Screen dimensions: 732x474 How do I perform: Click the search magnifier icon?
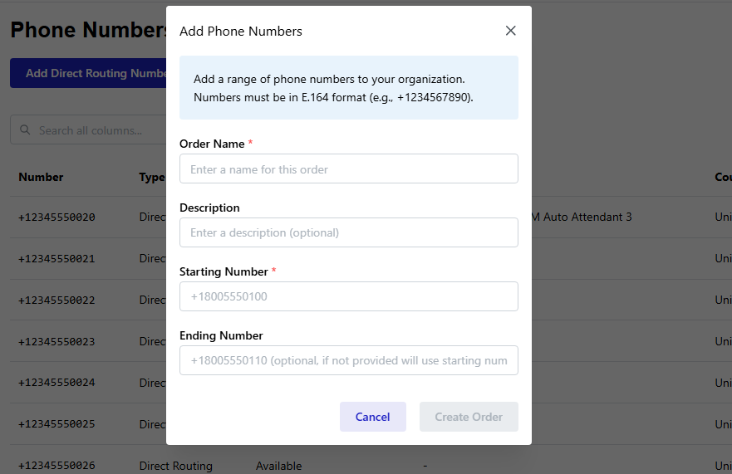coord(24,130)
